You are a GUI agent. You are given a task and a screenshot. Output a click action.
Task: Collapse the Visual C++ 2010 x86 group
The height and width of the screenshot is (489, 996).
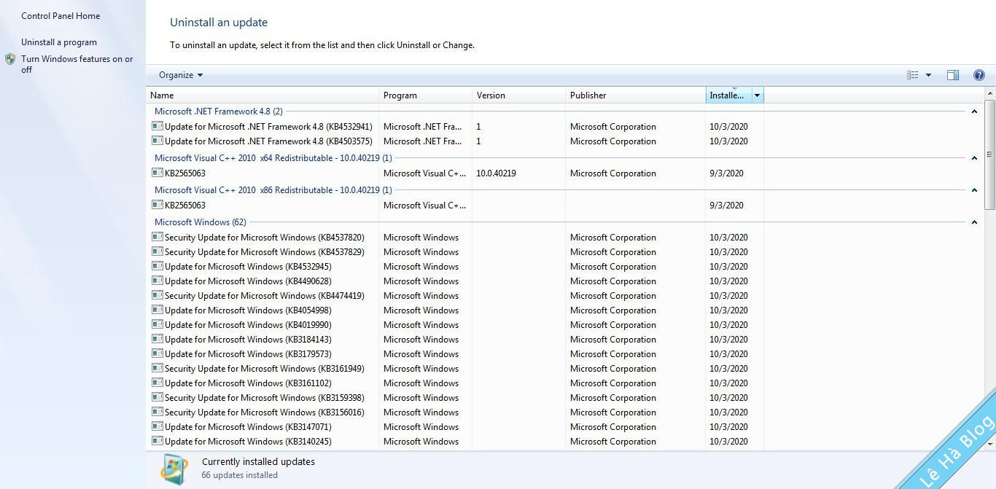pyautogui.click(x=974, y=190)
